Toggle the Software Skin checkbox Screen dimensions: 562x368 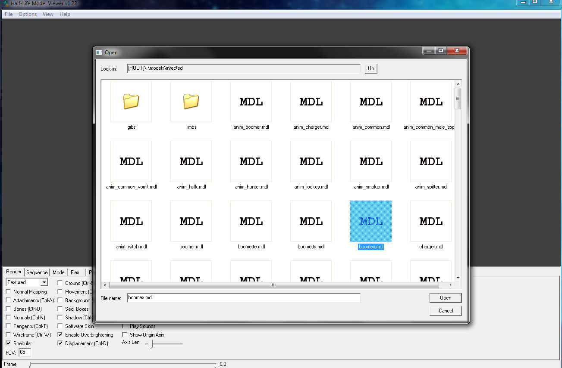pos(60,326)
